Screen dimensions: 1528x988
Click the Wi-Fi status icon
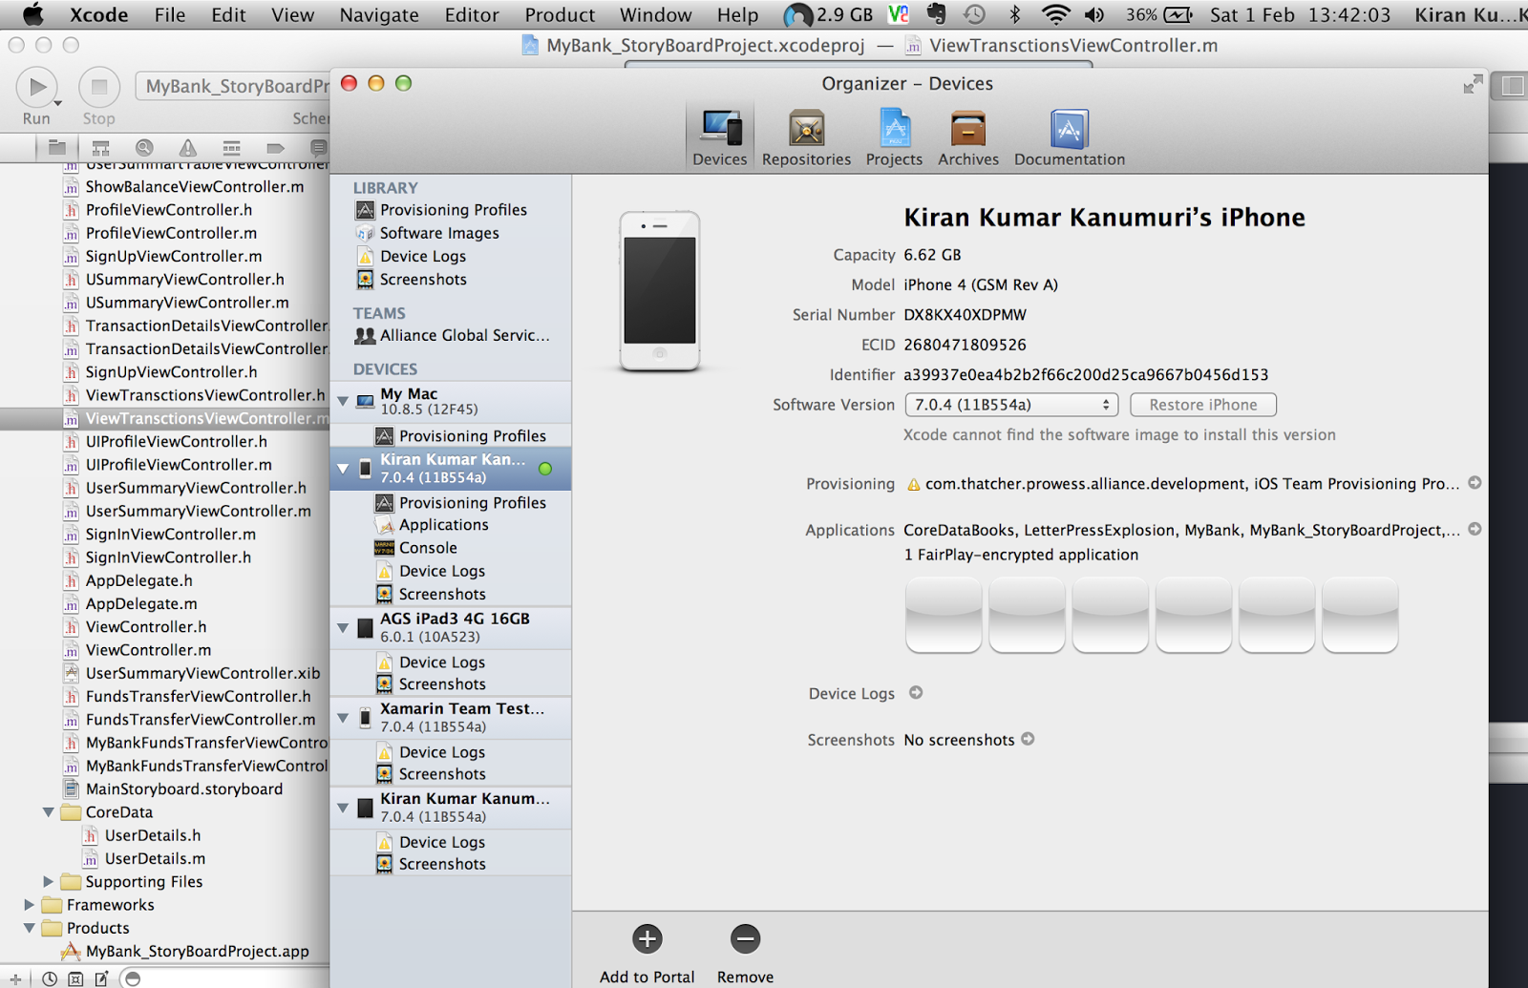tap(1055, 14)
